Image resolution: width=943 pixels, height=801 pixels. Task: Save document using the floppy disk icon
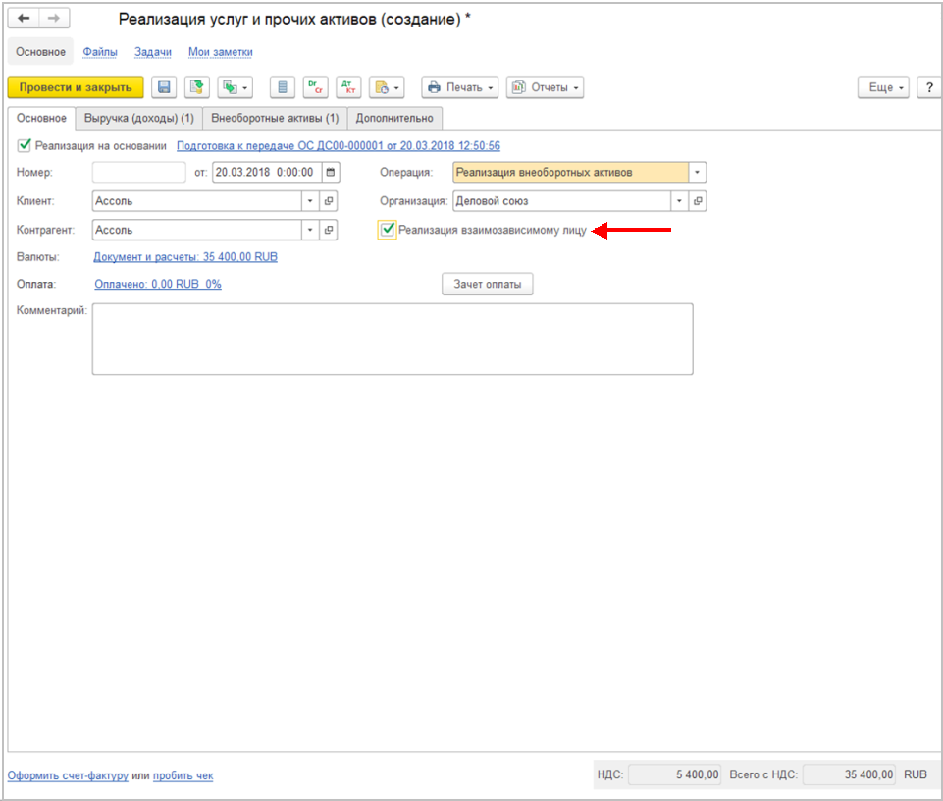coord(164,87)
